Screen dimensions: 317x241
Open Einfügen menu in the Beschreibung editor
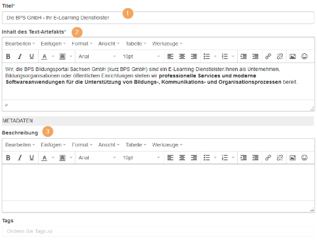pos(53,145)
